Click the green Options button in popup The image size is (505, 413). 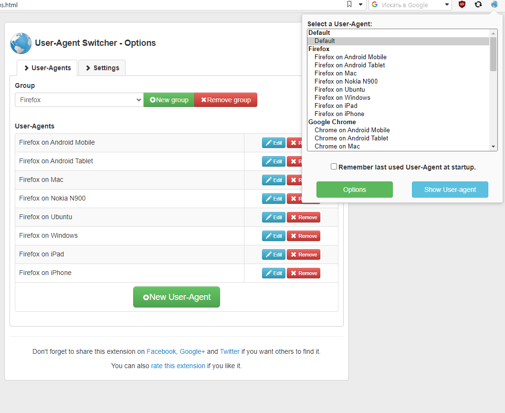pos(355,190)
